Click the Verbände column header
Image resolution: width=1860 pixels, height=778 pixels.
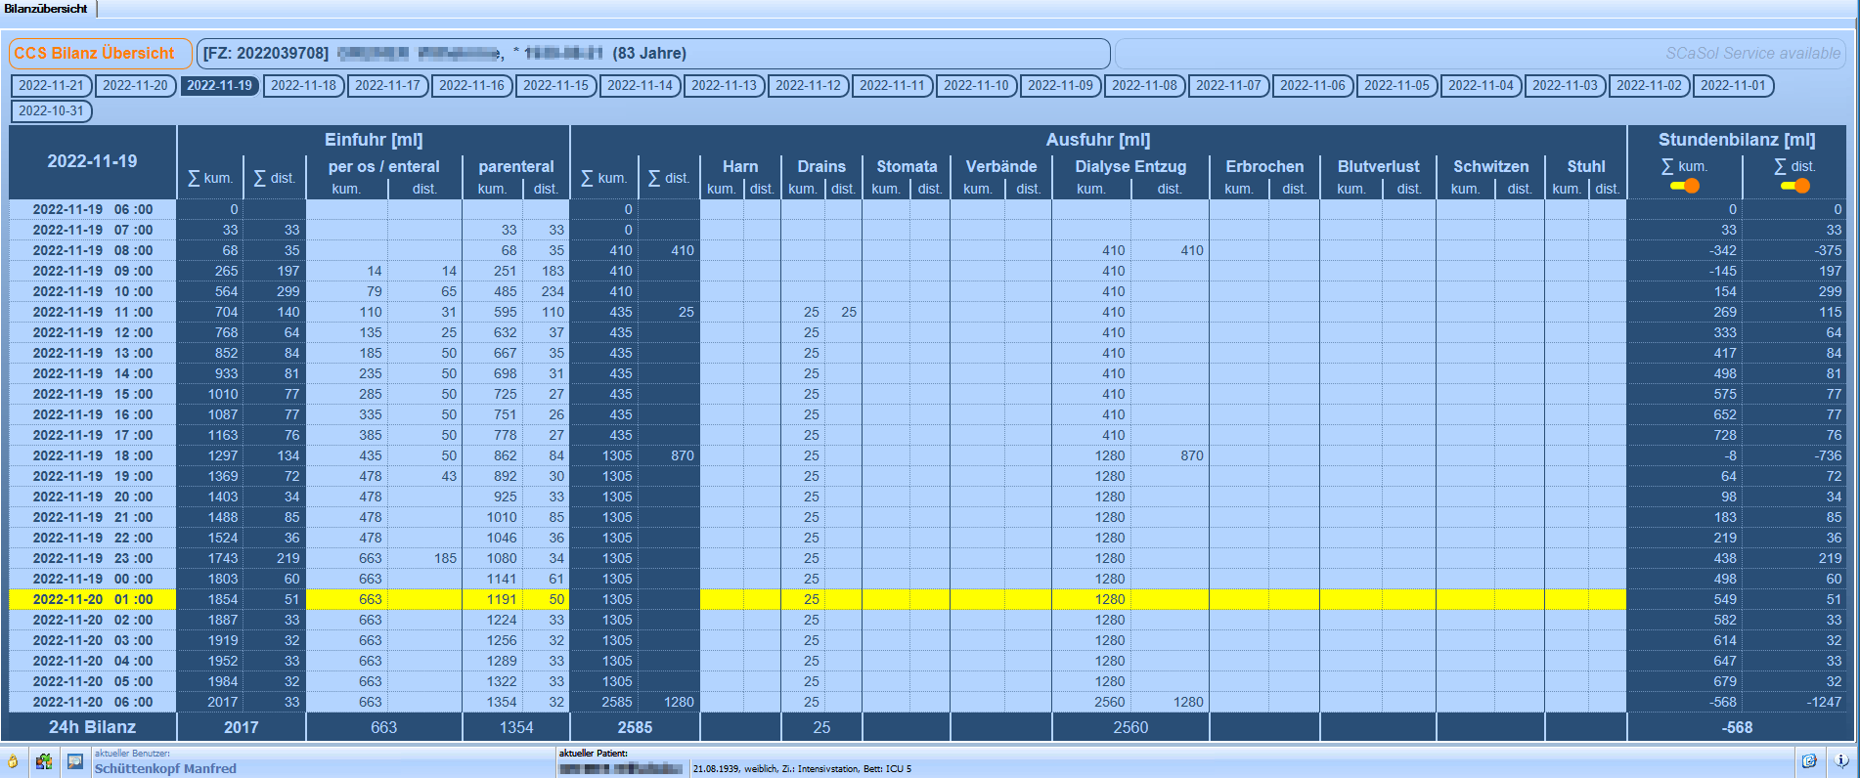tap(1001, 167)
